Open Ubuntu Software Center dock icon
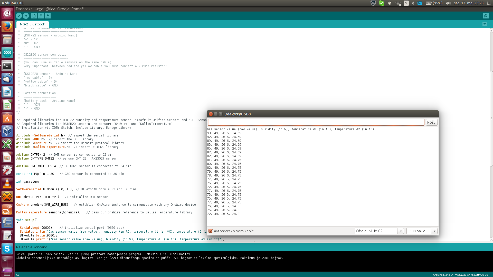 click(x=7, y=118)
